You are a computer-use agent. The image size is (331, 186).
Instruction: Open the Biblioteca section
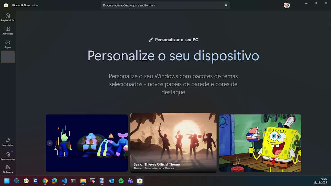[8, 169]
